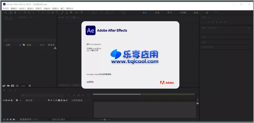Image resolution: width=254 pixels, height=123 pixels.
Task: Open the Help (帮助) menu
Action: pyautogui.click(x=70, y=8)
